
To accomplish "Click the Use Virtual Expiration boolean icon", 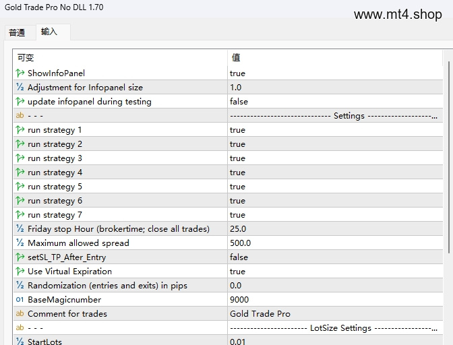I will (x=20, y=271).
